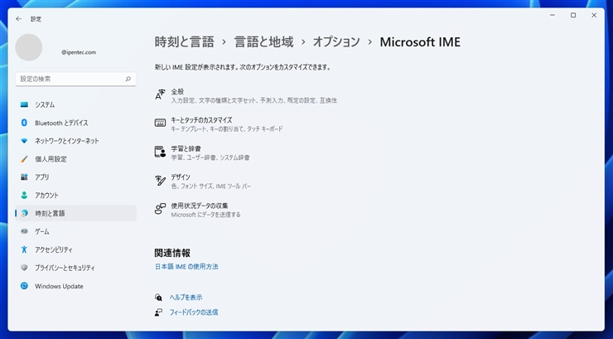Click the help icon beside ヘルプを表示
This screenshot has height=339, width=613.
pyautogui.click(x=158, y=298)
